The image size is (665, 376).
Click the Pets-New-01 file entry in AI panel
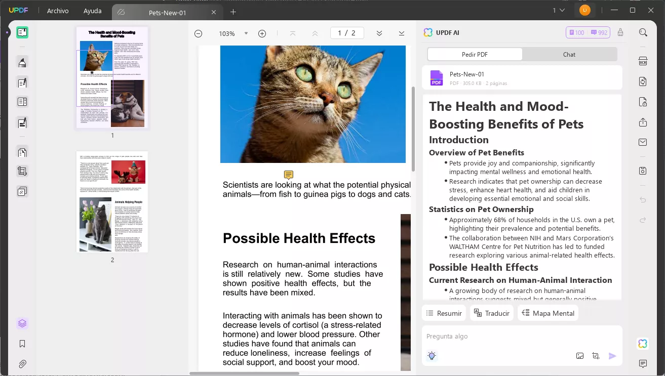[522, 78]
